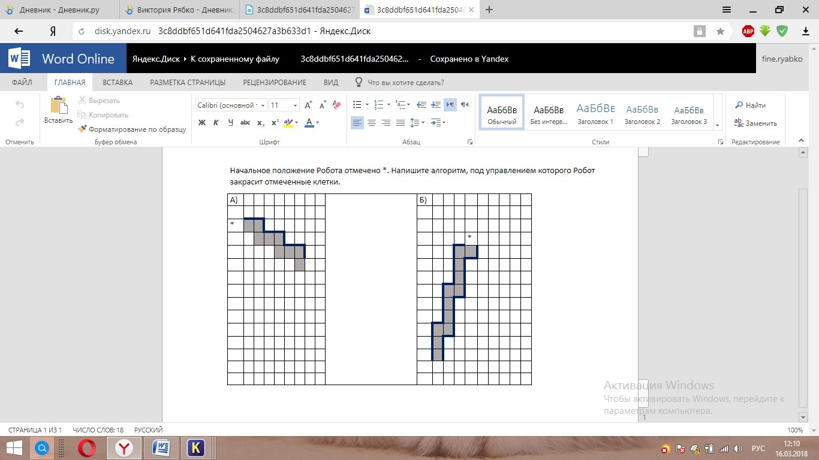Screen dimensions: 819x460
Task: Toggle italic formatting (К)
Action: [216, 123]
